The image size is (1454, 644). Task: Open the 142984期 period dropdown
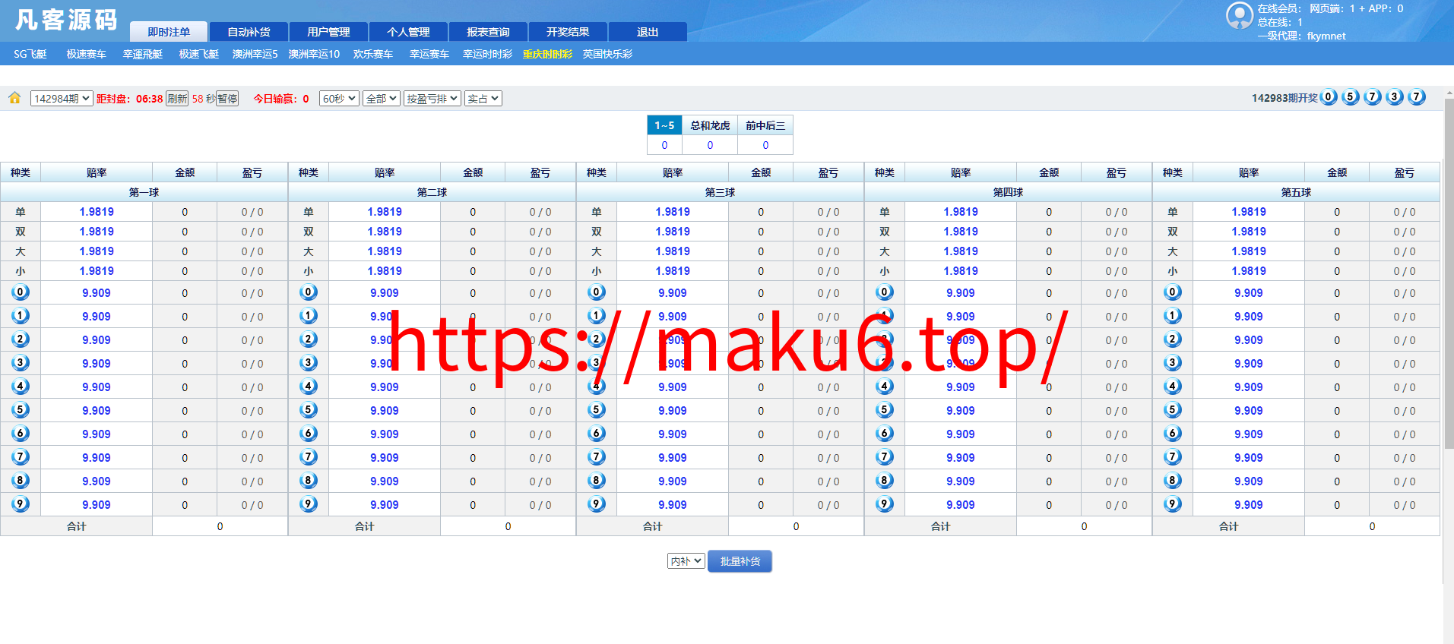pyautogui.click(x=62, y=99)
